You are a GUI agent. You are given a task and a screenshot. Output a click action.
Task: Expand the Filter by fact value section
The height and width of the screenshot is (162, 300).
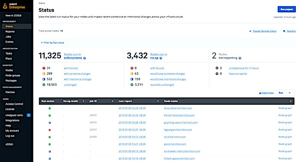[x=53, y=43]
